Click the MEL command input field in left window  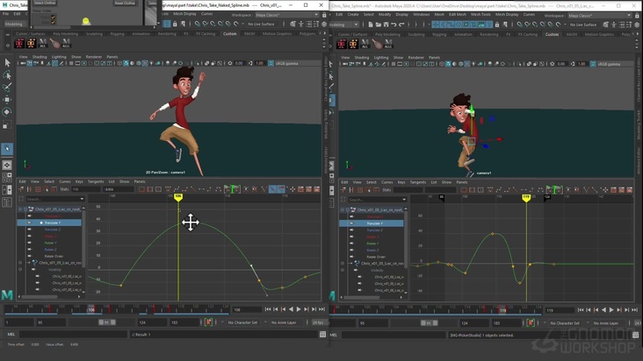pyautogui.click(x=75, y=334)
